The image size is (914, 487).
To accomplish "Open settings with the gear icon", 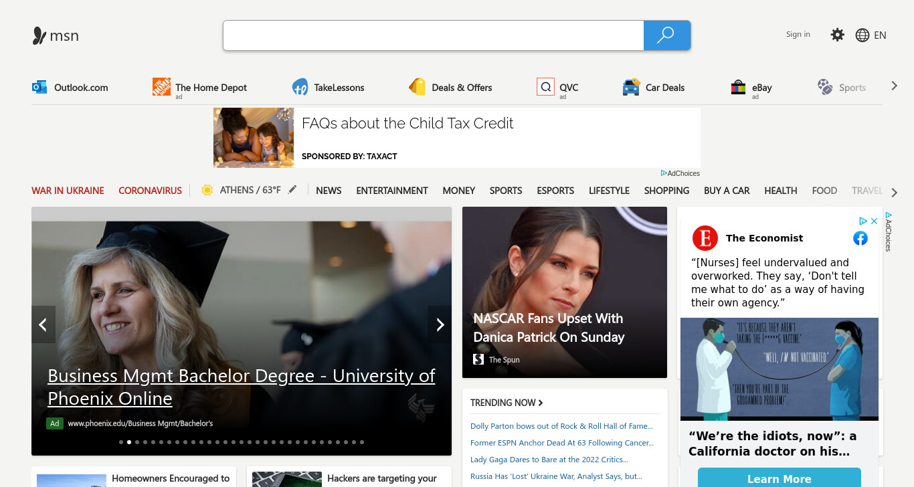I will (837, 35).
